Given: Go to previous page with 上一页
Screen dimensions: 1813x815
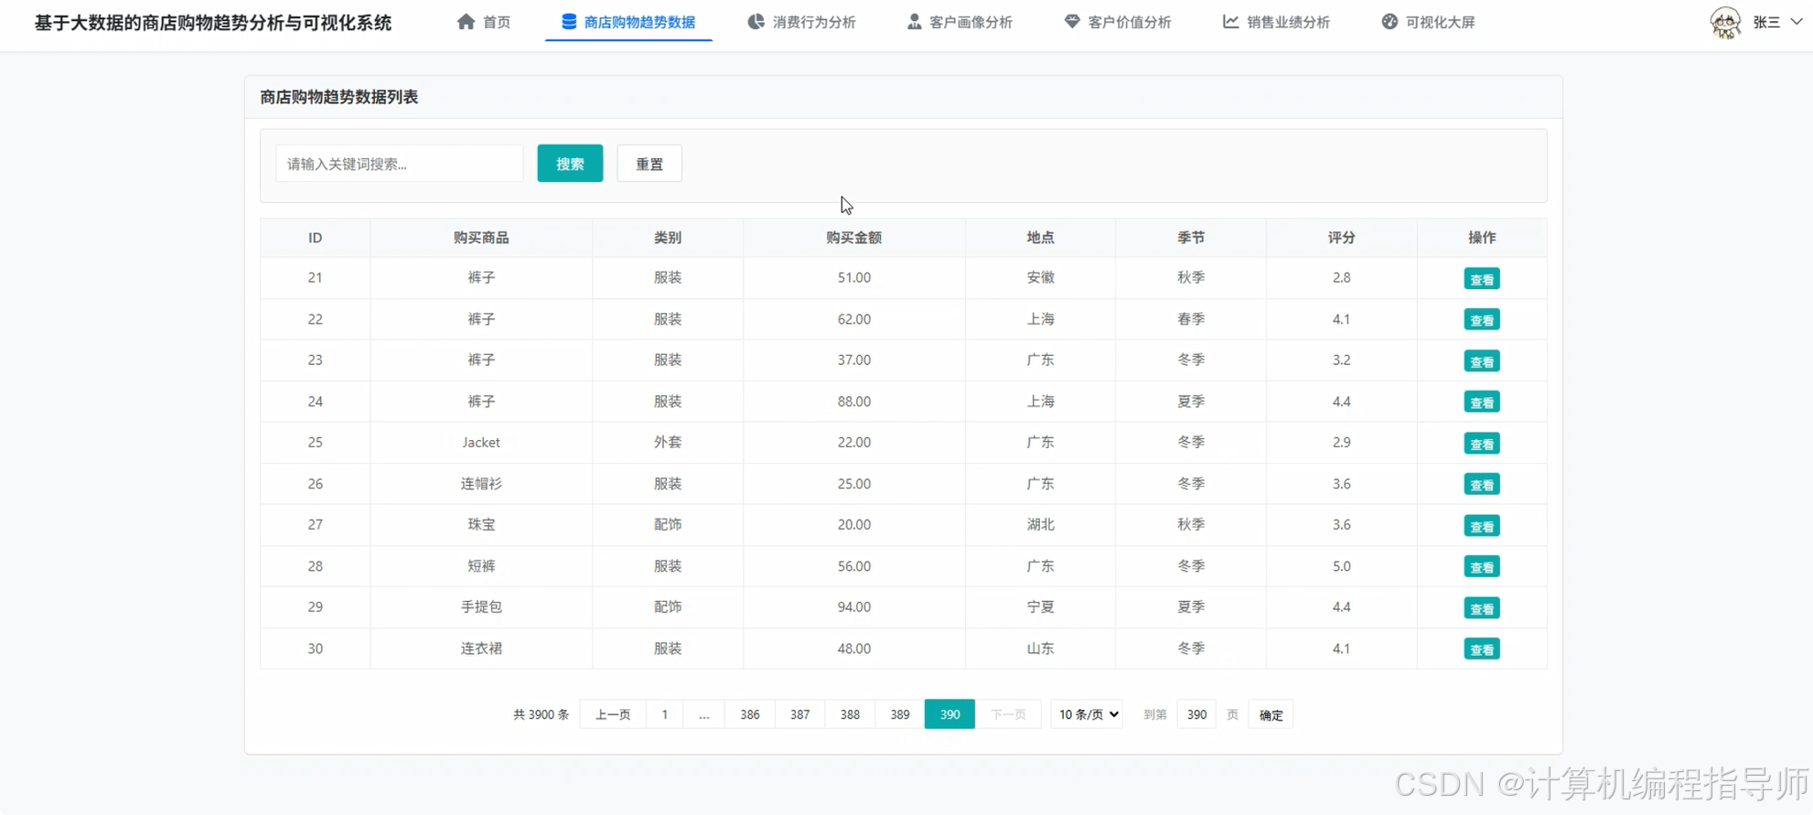Looking at the screenshot, I should tap(613, 714).
